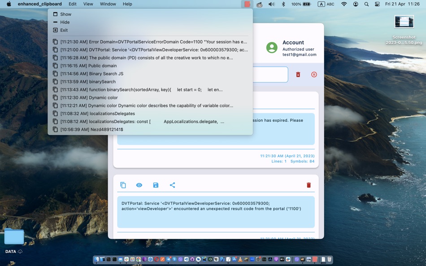Viewport: 426px width, 266px height.
Task: Delete the DVTPortal card with trash icon
Action: pyautogui.click(x=309, y=185)
